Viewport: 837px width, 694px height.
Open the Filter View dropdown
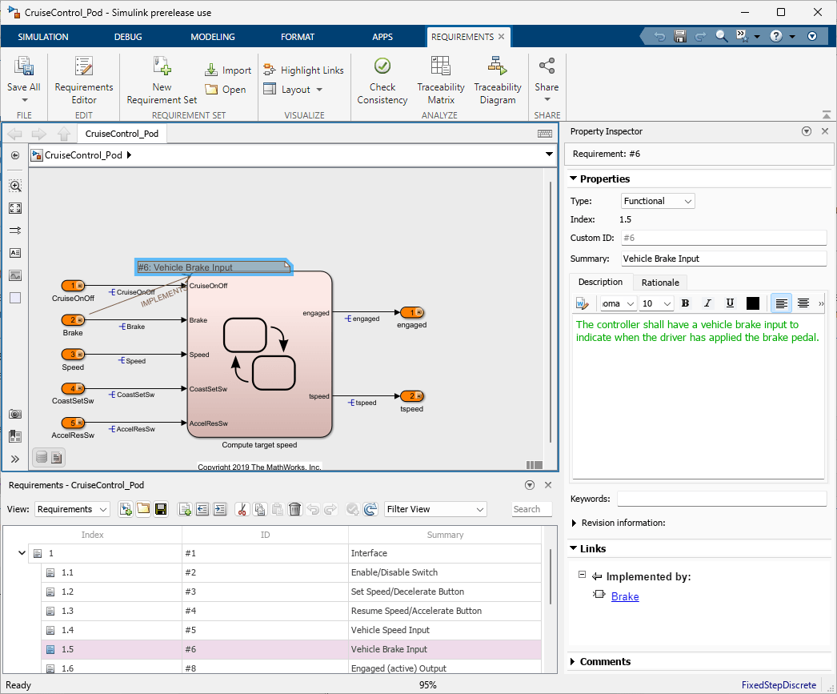[x=435, y=509]
